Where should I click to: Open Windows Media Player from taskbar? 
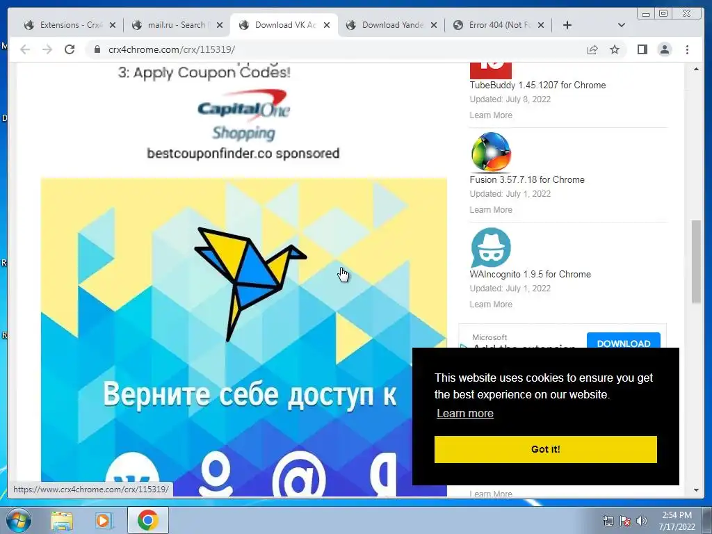pyautogui.click(x=103, y=521)
